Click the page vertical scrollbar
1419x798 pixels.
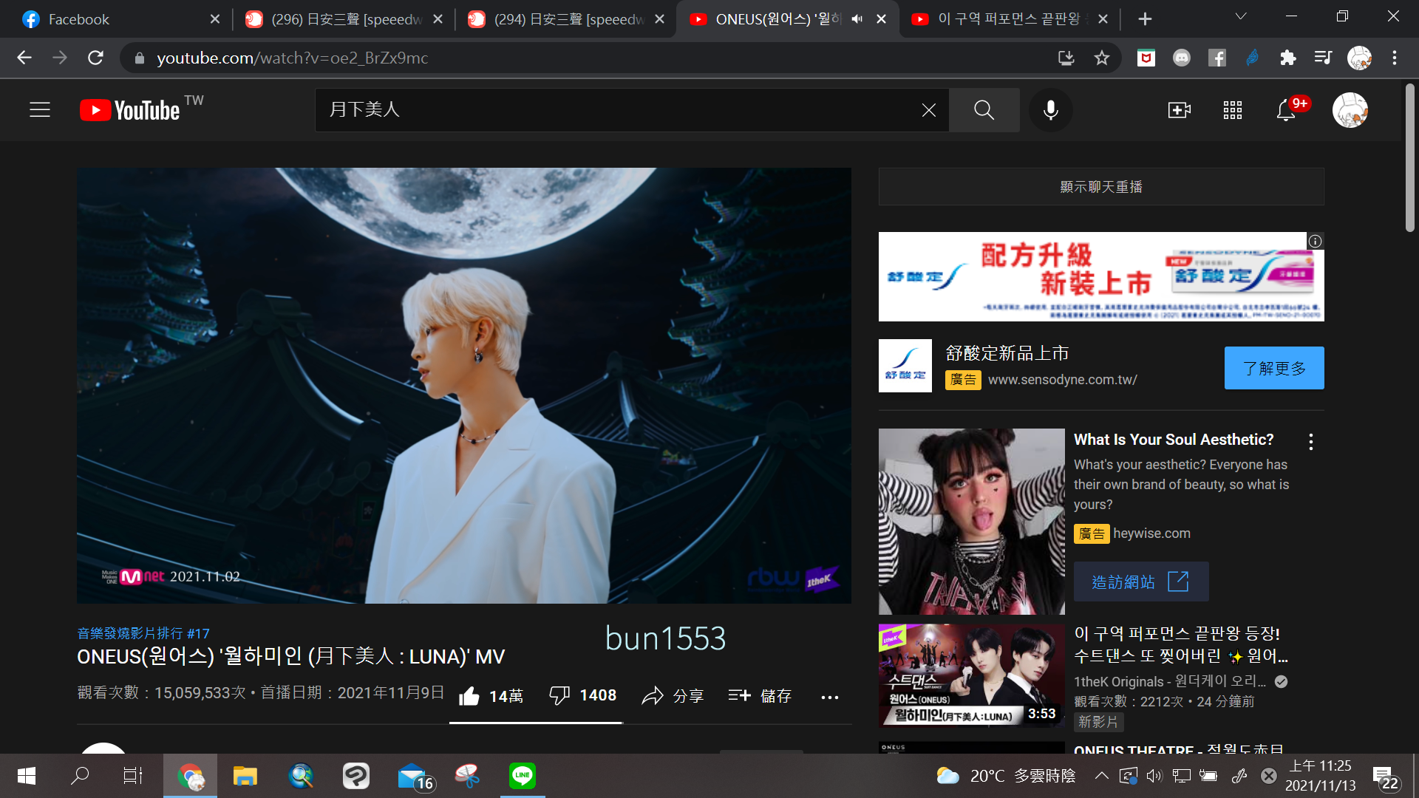tap(1409, 158)
